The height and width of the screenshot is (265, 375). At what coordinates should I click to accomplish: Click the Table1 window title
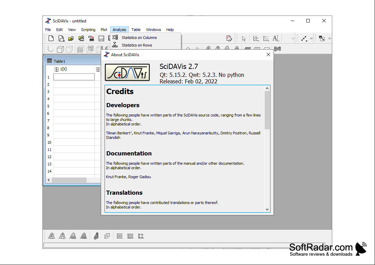pos(59,61)
